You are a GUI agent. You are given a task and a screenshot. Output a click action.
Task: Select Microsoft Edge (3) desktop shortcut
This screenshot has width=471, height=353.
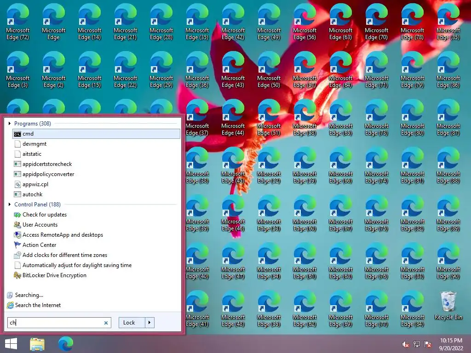pos(18,70)
